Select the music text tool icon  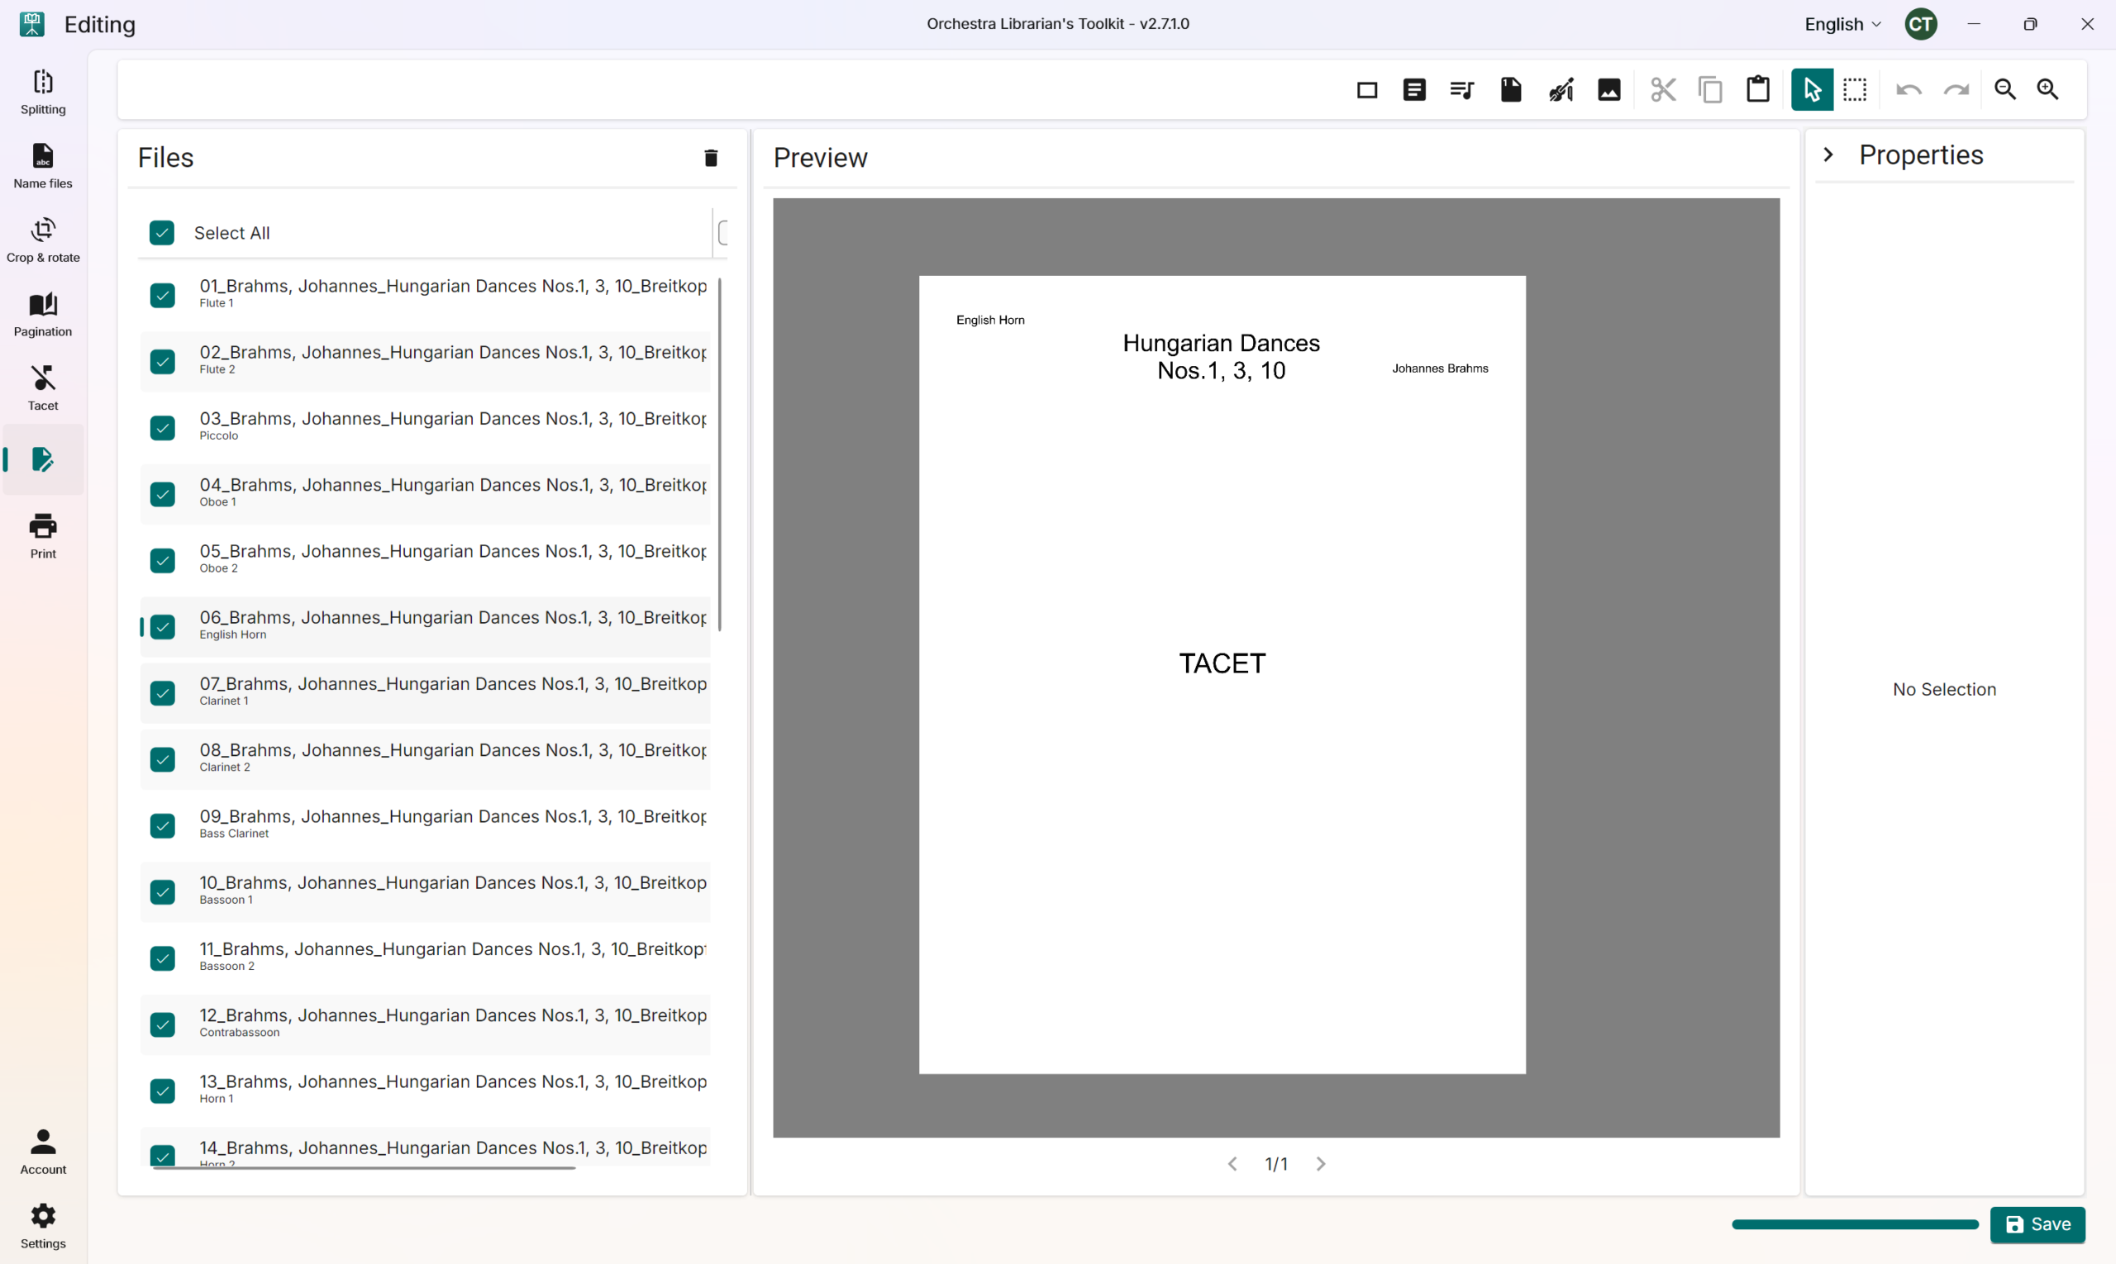(1462, 89)
